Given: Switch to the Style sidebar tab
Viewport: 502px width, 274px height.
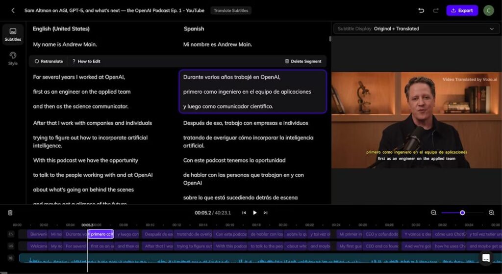Looking at the screenshot, I should (x=13, y=58).
